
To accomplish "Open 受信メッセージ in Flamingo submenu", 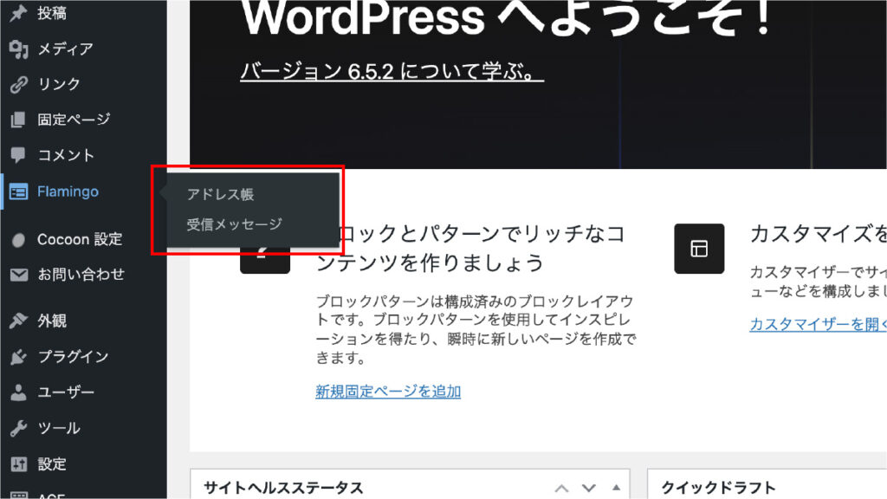I will [234, 224].
